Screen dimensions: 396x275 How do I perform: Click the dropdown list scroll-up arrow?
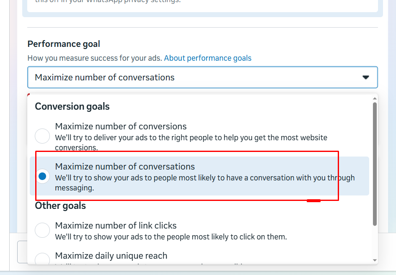pos(375,99)
